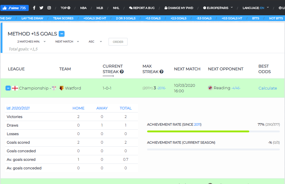This screenshot has height=184, width=285.
Task: Click the HOME column header
Action: 78,108
